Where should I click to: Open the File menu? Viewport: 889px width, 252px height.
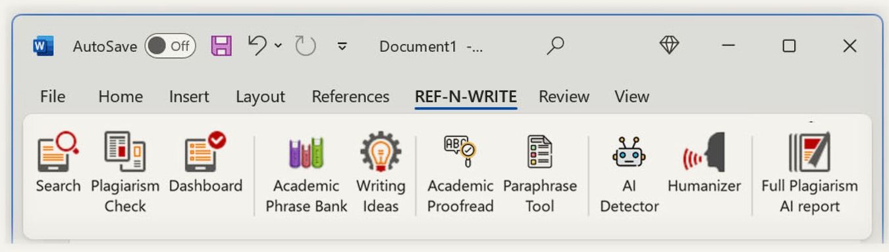pyautogui.click(x=53, y=96)
